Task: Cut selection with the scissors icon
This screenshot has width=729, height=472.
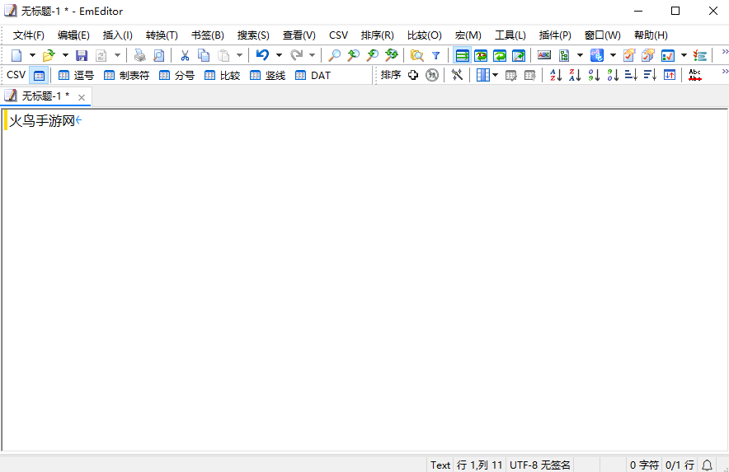Action: 185,56
